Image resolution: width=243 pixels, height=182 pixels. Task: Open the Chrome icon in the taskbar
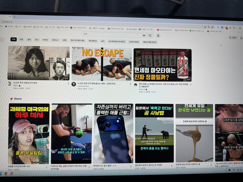[x=6, y=174]
